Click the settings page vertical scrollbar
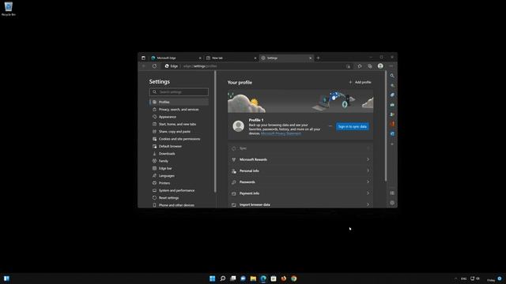Screen dimensions: 506x284 pos(386,126)
